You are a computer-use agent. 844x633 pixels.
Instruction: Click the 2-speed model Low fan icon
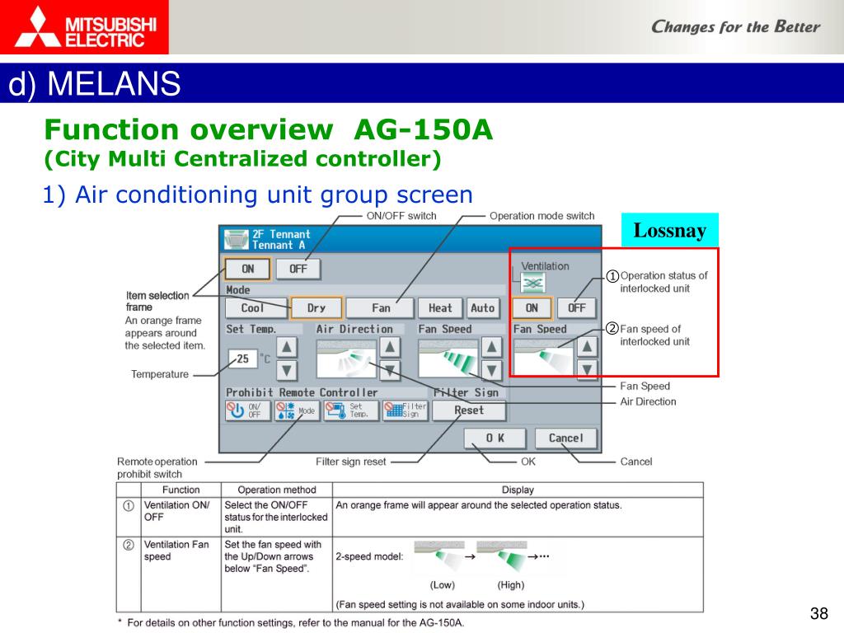tap(439, 556)
